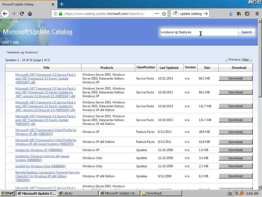Click the green padlock security icon
Image resolution: width=262 pixels, height=197 pixels.
click(x=61, y=14)
